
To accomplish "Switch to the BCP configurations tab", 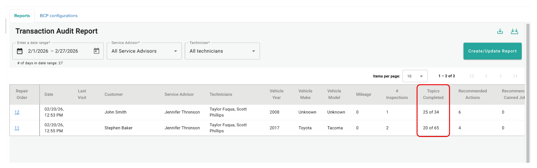I will point(59,16).
